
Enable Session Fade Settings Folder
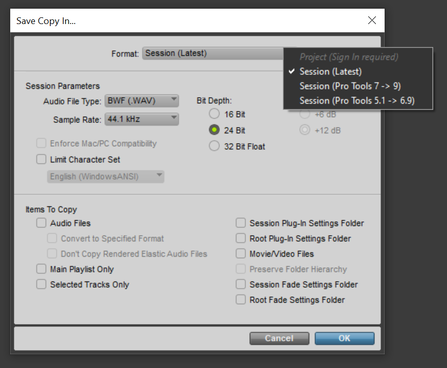tap(240, 284)
